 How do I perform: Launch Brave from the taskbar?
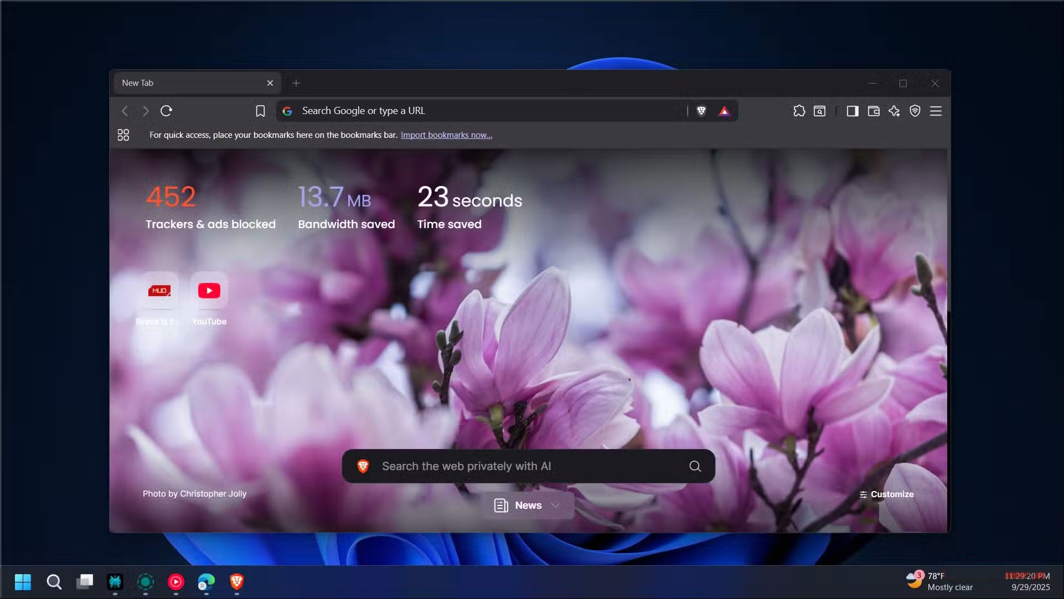coord(236,582)
